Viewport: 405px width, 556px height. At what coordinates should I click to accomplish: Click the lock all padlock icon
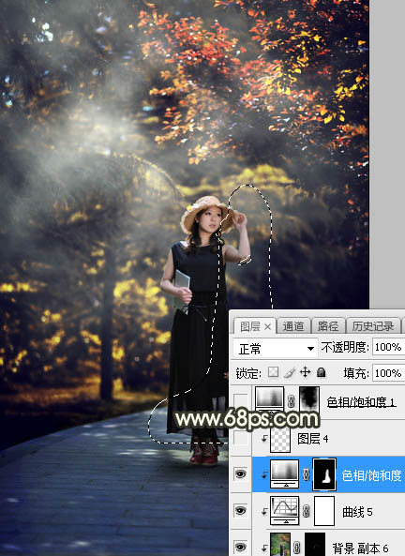point(322,372)
